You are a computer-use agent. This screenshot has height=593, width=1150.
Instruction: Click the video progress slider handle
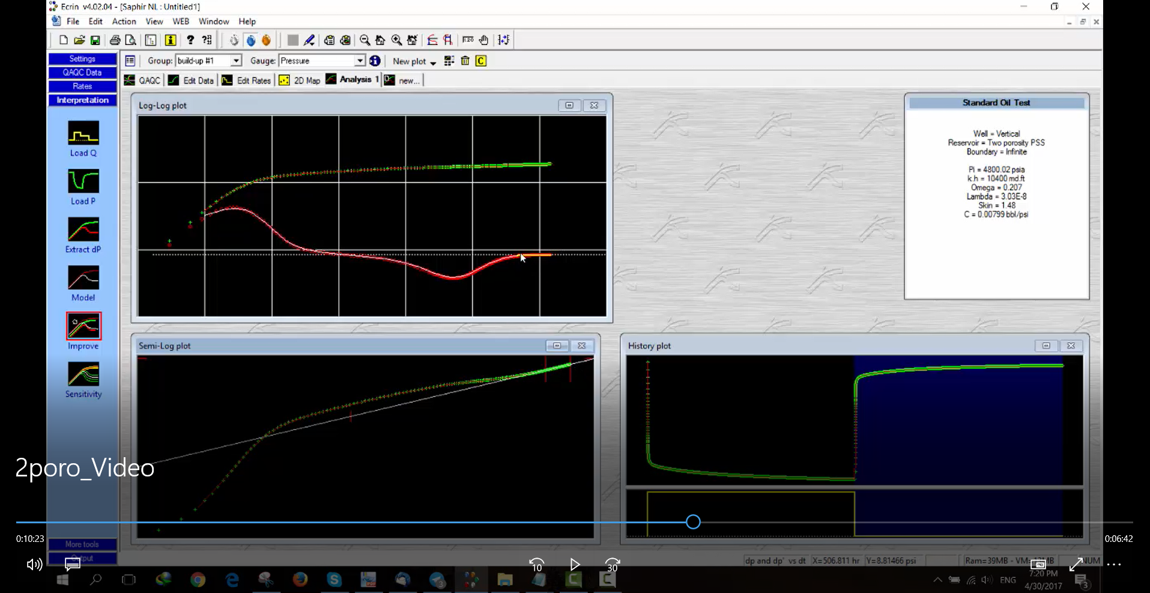click(693, 522)
